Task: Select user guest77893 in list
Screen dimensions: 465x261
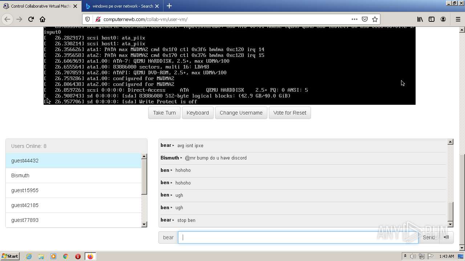Action: [73, 220]
